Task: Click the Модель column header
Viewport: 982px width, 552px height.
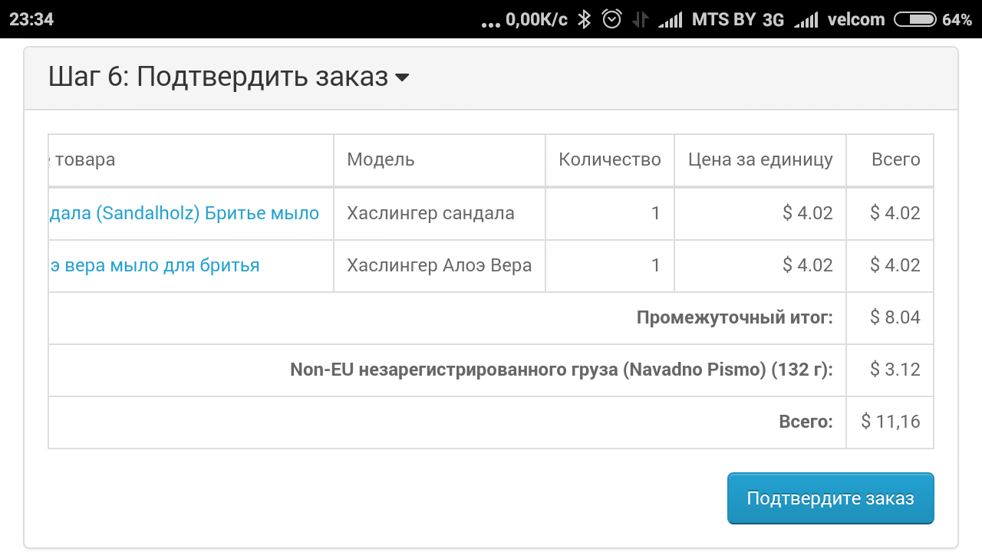Action: [381, 159]
